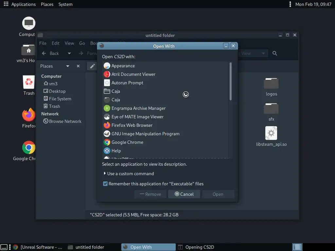Close the Places side pane
The width and height of the screenshot is (335, 251).
[78, 66]
